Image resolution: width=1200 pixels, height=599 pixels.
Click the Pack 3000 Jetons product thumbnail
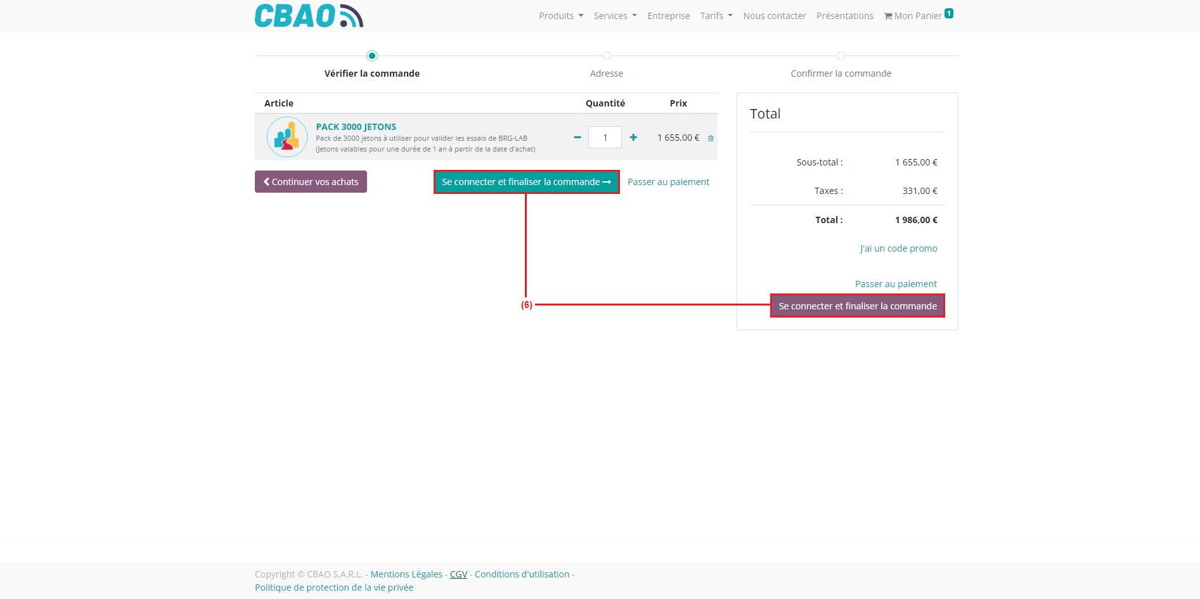(287, 137)
